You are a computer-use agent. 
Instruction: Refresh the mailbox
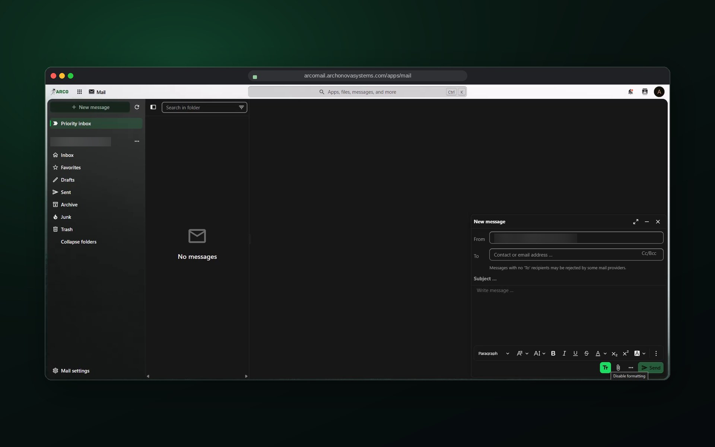137,107
